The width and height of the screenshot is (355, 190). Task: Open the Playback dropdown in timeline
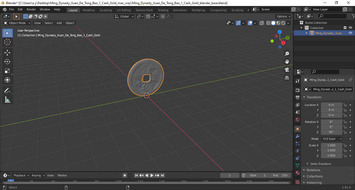coord(21,175)
